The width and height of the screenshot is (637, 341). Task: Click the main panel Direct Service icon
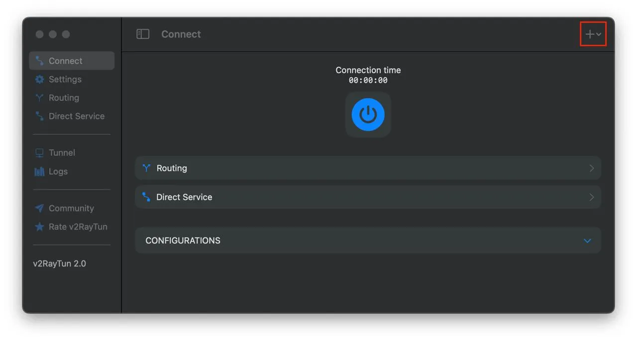coord(146,197)
